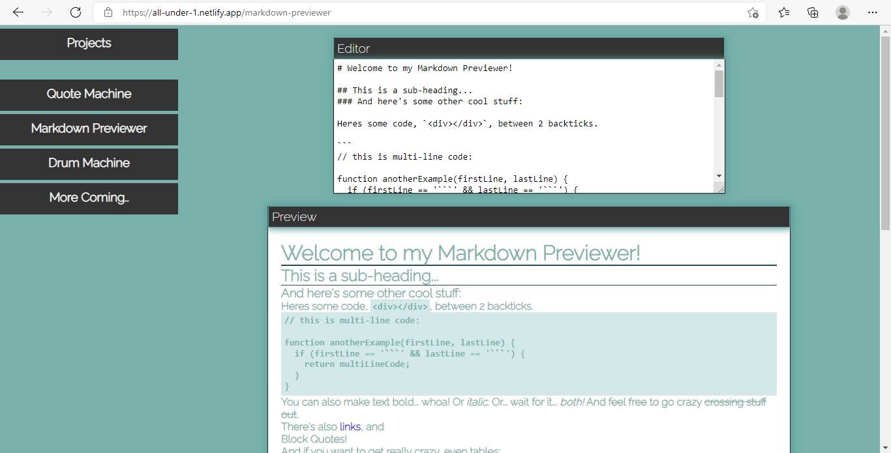Image resolution: width=891 pixels, height=453 pixels.
Task: Click the editor scrollbar down arrow
Action: tap(719, 176)
